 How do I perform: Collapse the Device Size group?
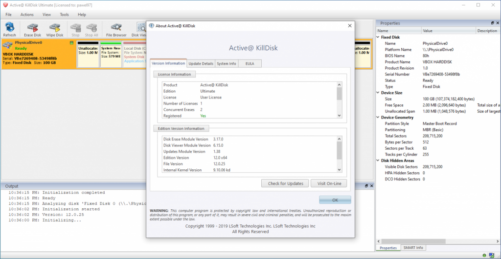378,93
